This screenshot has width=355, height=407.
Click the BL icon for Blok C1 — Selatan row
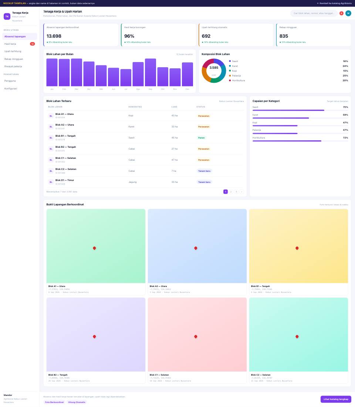(x=51, y=160)
